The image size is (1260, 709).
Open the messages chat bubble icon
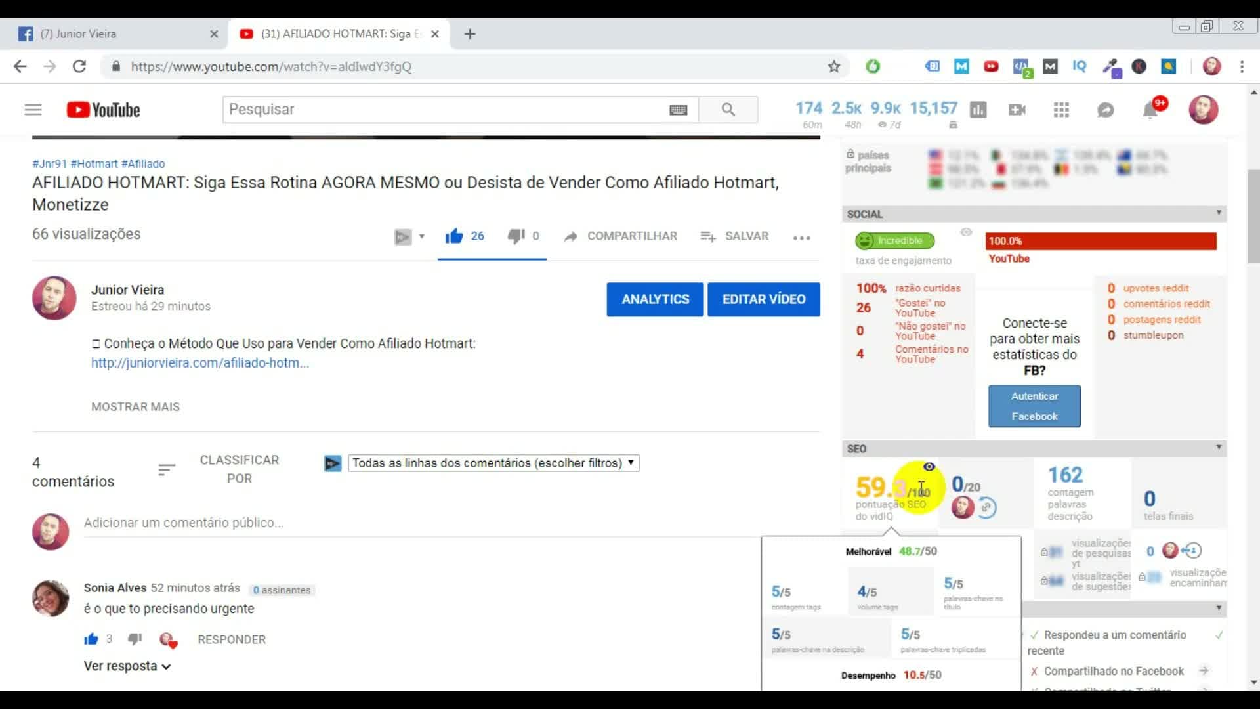[x=1106, y=110]
